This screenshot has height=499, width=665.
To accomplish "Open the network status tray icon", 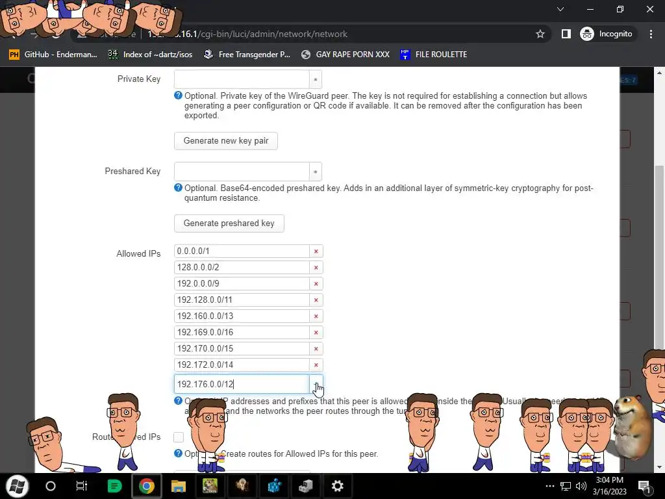I will coord(566,486).
